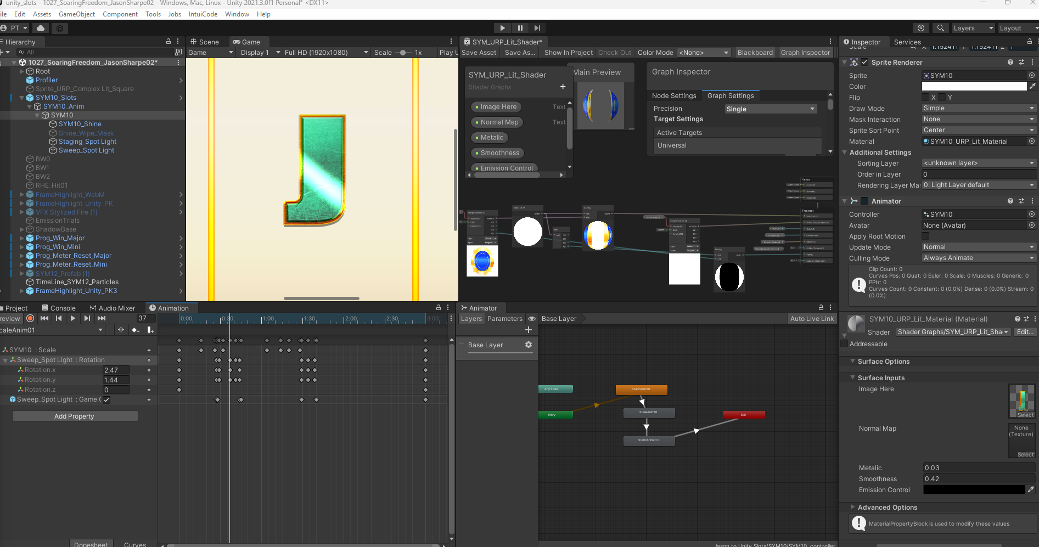Toggle Flip Y checkbox

[x=942, y=97]
